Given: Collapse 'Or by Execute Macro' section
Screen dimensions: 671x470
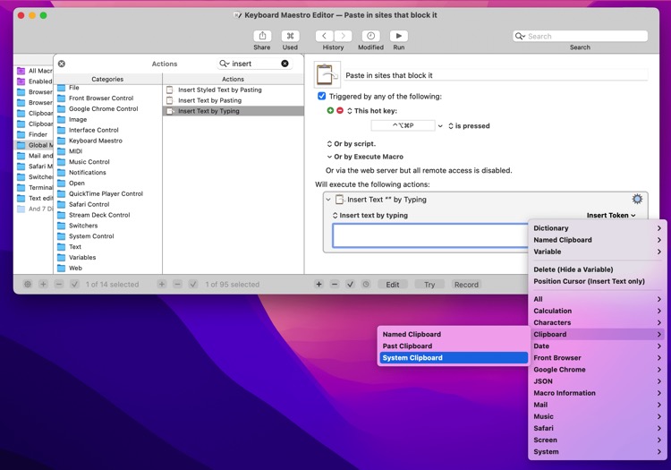Looking at the screenshot, I should click(329, 157).
